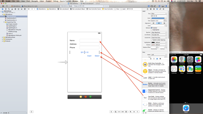Viewport: 203px width, 114px height.
Task: Set label alignment to left
Action: click(x=154, y=23)
